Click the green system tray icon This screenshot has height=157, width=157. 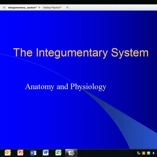[149, 153]
